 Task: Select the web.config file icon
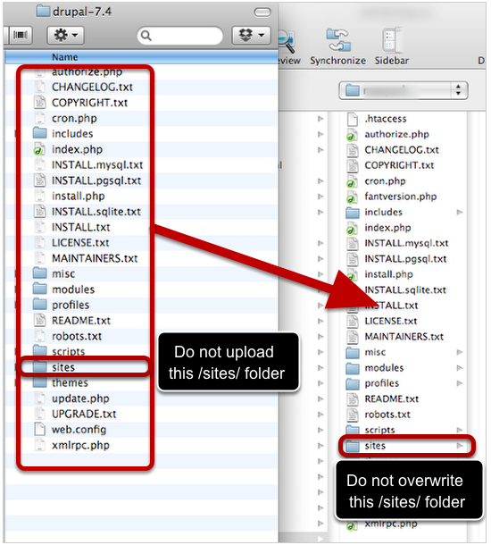coord(39,429)
